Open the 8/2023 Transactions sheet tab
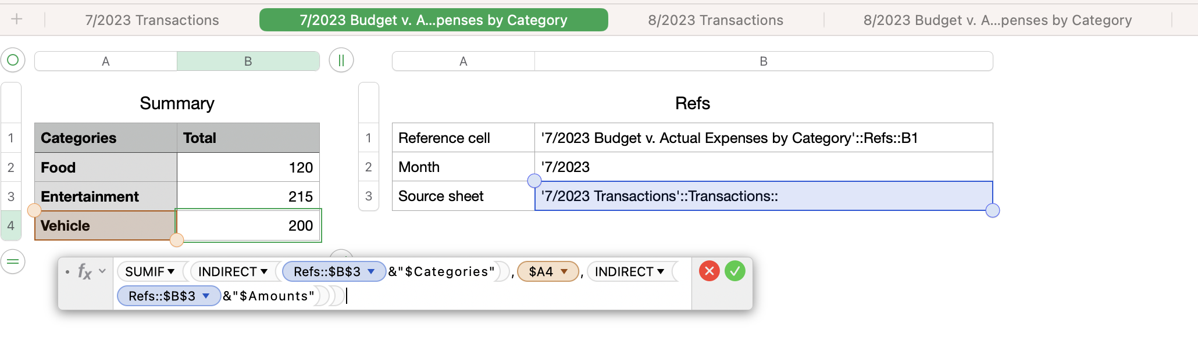1198x337 pixels. click(x=715, y=20)
